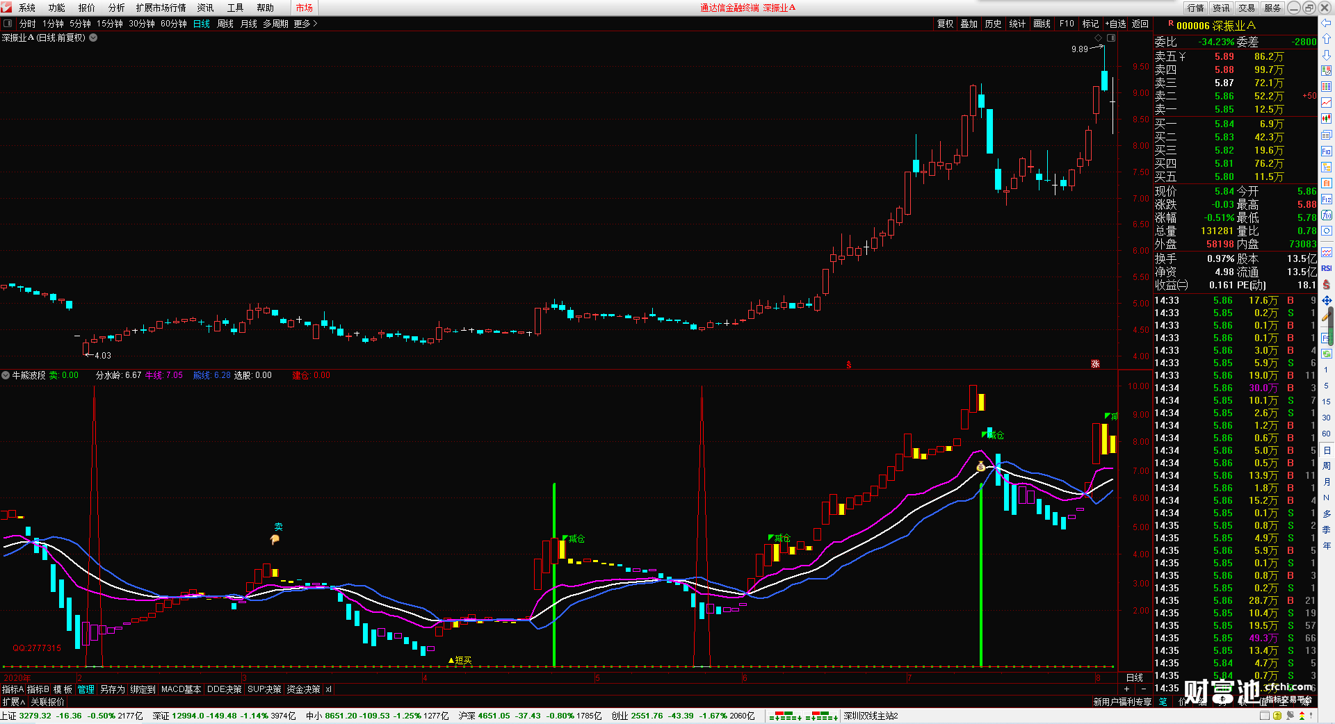Click the +自选 add to watchlist button
This screenshot has width=1335, height=724.
point(1115,24)
